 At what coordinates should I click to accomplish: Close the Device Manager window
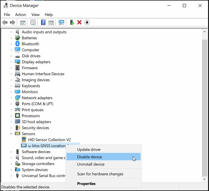pos(200,6)
